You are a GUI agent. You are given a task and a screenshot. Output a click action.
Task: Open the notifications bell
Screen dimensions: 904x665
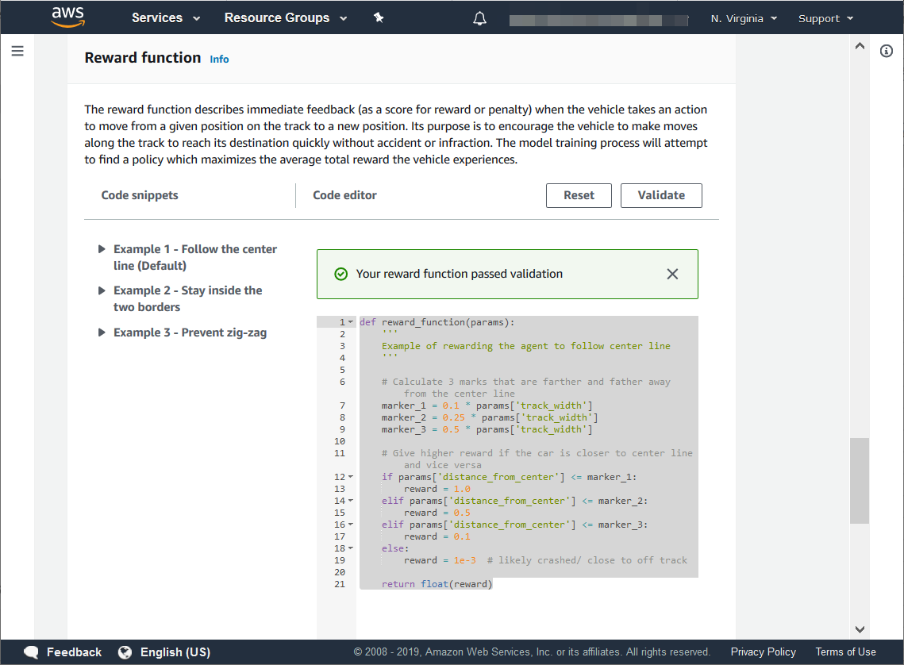(x=479, y=18)
